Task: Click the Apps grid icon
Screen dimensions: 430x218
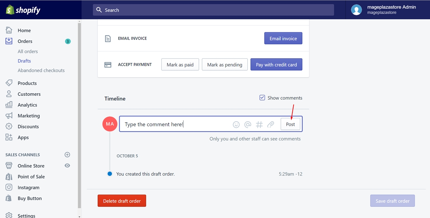Action: (9, 137)
